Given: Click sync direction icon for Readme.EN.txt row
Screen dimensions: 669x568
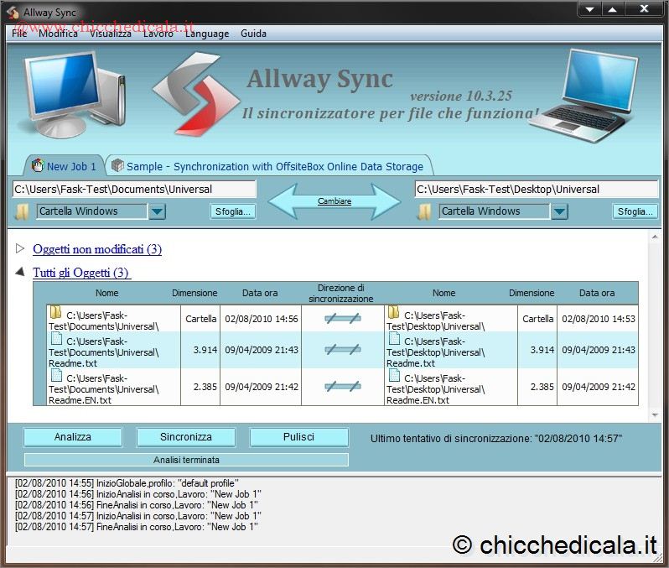Looking at the screenshot, I should [344, 386].
